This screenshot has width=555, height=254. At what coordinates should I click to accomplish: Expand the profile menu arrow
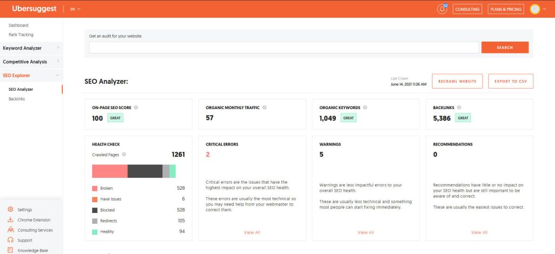[x=544, y=9]
